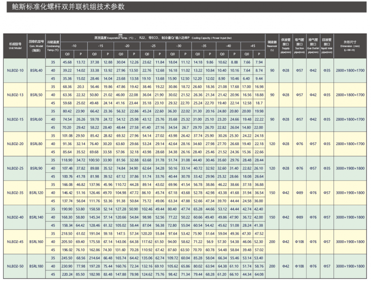The height and width of the screenshot is (281, 371).
Task: Select the cooling capacity value 190.90
Action: (67, 209)
